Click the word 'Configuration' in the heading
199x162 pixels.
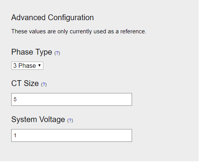pos(71,18)
